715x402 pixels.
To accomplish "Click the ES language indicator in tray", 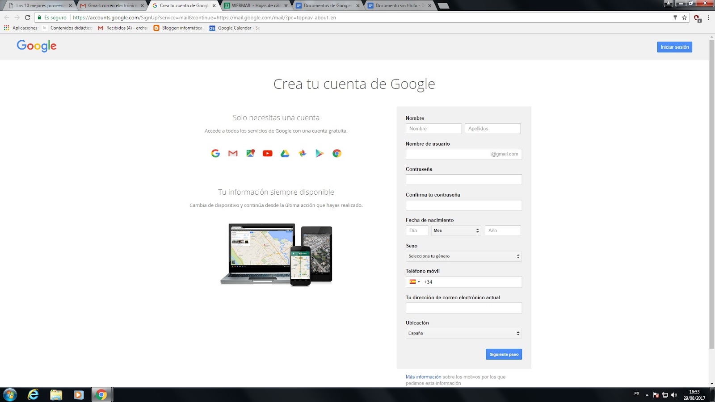I will pos(637,394).
